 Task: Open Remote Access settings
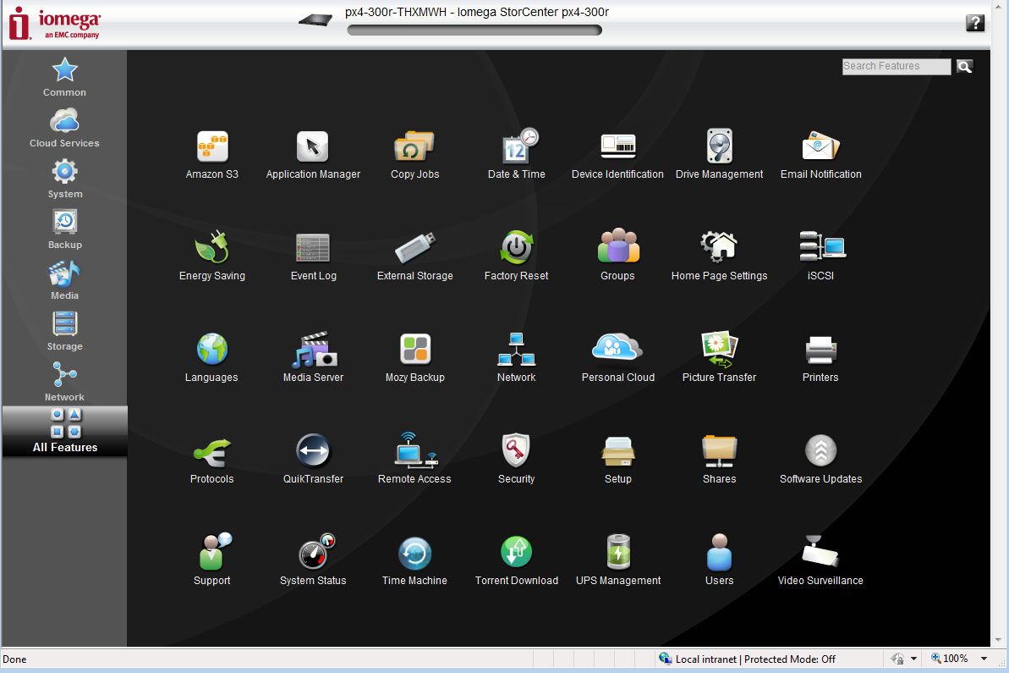coord(414,460)
